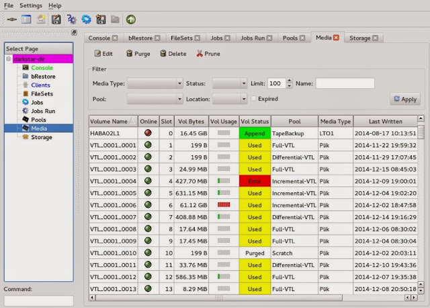430x308 pixels.
Task: Click the horizontal scrollbar under the table
Action: pyautogui.click(x=219, y=297)
